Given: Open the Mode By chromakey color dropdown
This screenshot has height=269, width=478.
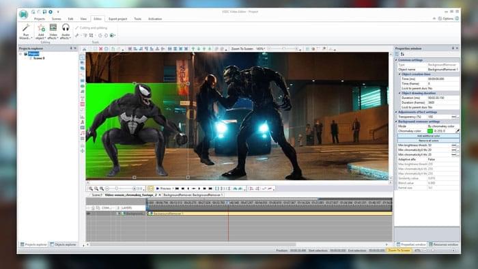Looking at the screenshot, I should point(443,126).
